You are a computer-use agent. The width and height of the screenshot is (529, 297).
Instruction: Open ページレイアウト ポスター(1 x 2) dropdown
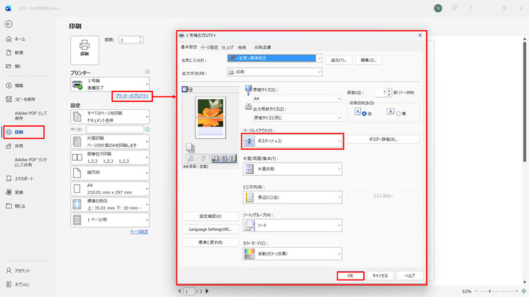pos(293,141)
